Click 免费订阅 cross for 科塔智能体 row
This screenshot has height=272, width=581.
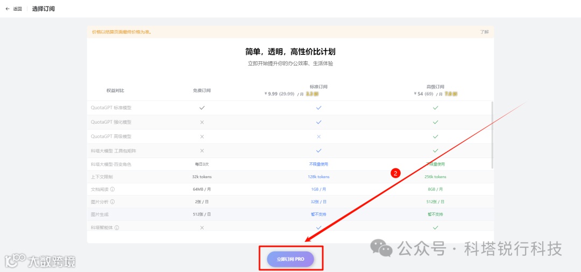[202, 227]
